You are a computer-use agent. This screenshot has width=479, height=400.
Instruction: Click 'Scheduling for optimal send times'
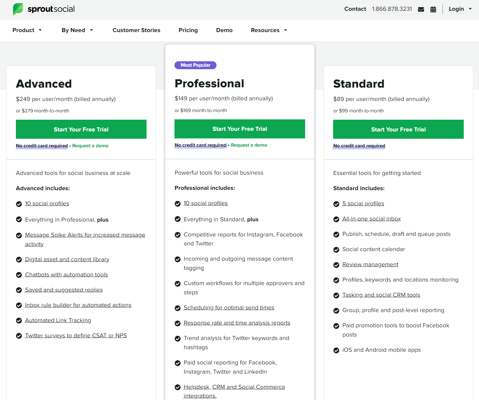229,308
